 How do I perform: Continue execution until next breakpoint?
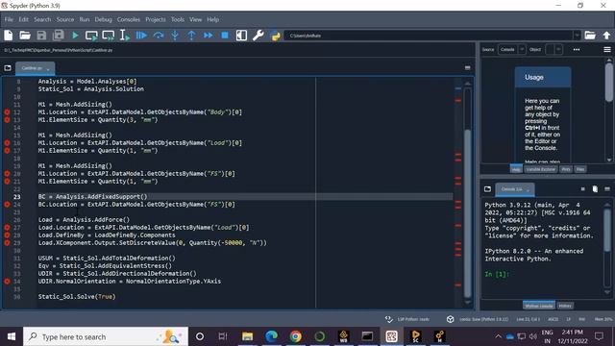click(208, 36)
